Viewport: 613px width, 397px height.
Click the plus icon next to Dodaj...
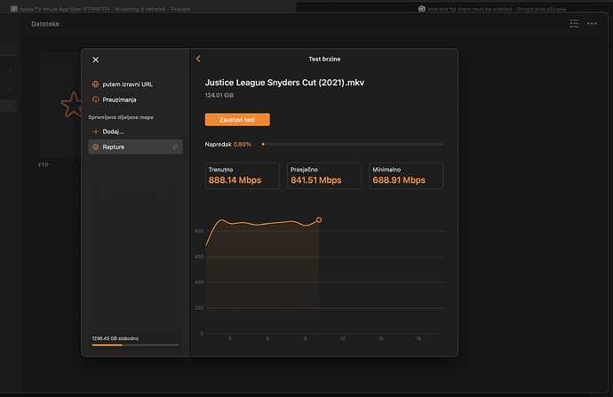(x=95, y=131)
